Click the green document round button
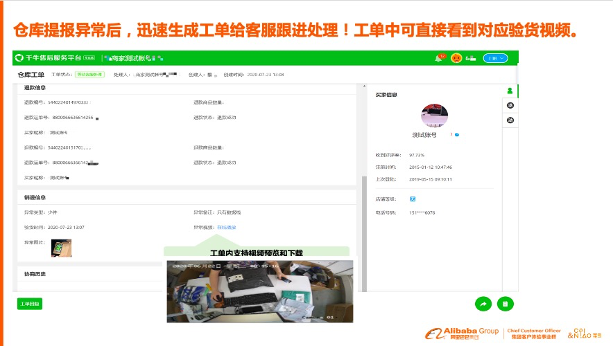The height and width of the screenshot is (346, 613). click(505, 304)
